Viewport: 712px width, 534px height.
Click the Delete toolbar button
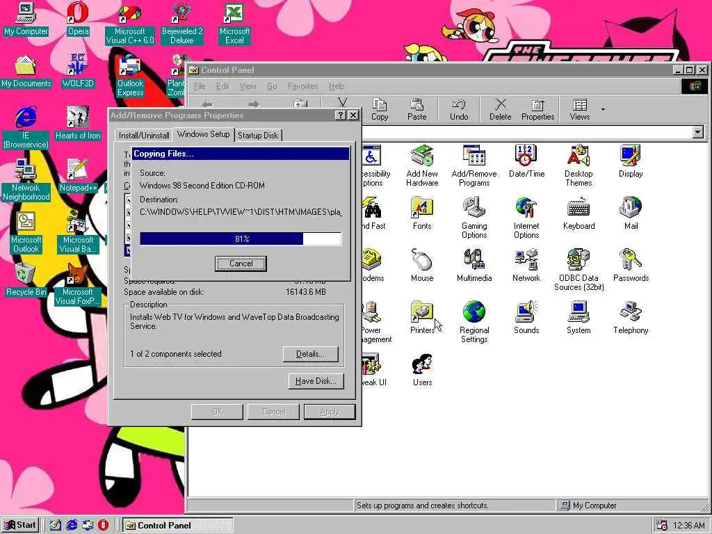click(500, 109)
